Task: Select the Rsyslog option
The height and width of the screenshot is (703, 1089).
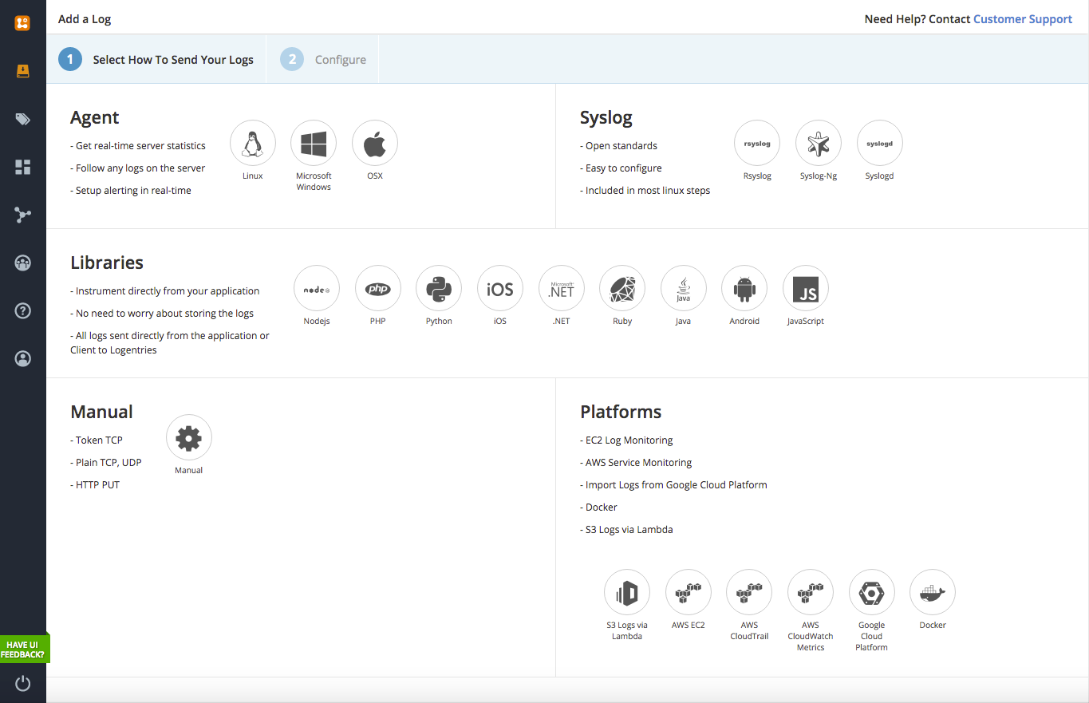Action: [x=757, y=144]
